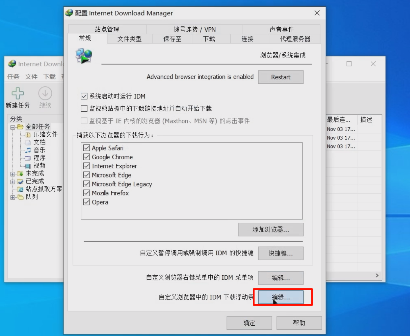Close the configuration dialog

(317, 13)
